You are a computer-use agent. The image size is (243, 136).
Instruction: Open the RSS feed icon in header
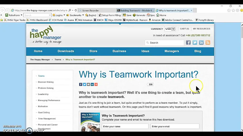(208, 42)
